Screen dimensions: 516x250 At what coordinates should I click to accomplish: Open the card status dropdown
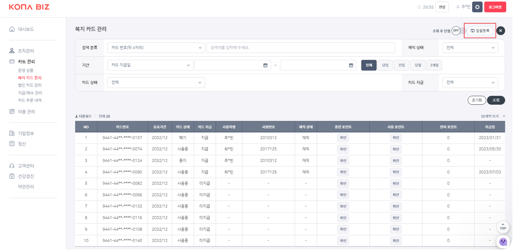pyautogui.click(x=156, y=82)
